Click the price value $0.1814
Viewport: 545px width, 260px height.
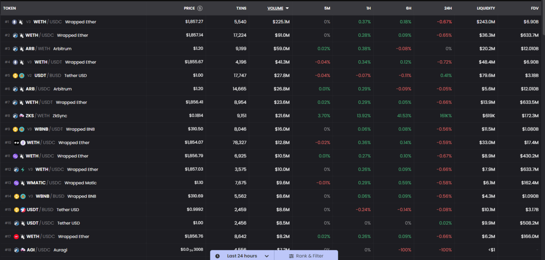click(x=196, y=116)
